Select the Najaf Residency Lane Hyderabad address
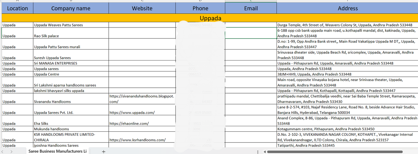 pyautogui.click(x=347, y=110)
